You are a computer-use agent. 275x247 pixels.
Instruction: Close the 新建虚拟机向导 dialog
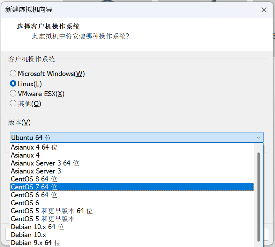coord(264,10)
